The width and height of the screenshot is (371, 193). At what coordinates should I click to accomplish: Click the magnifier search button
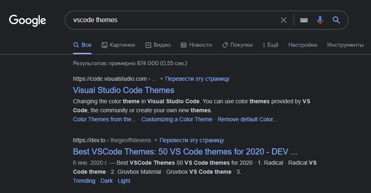[x=336, y=20]
